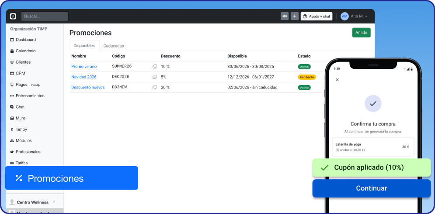Click the Código column header
Screen dimensions: 435x214
pos(118,56)
